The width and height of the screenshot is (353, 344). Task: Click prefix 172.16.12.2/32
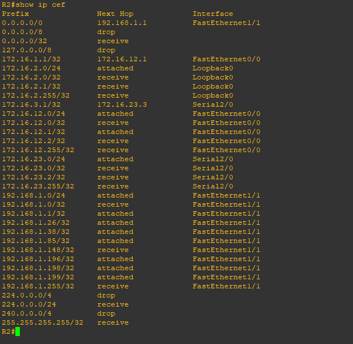click(33, 141)
